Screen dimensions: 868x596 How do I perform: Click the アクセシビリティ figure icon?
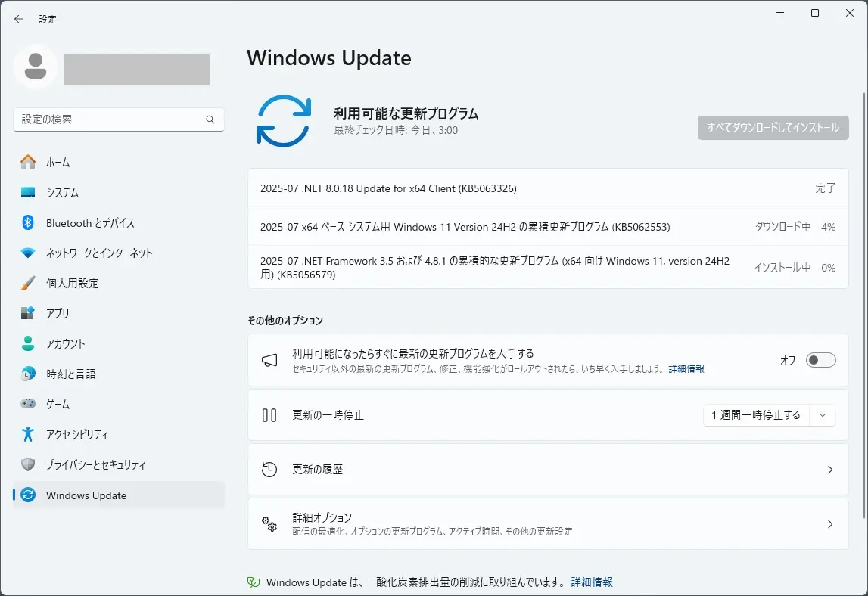point(28,434)
